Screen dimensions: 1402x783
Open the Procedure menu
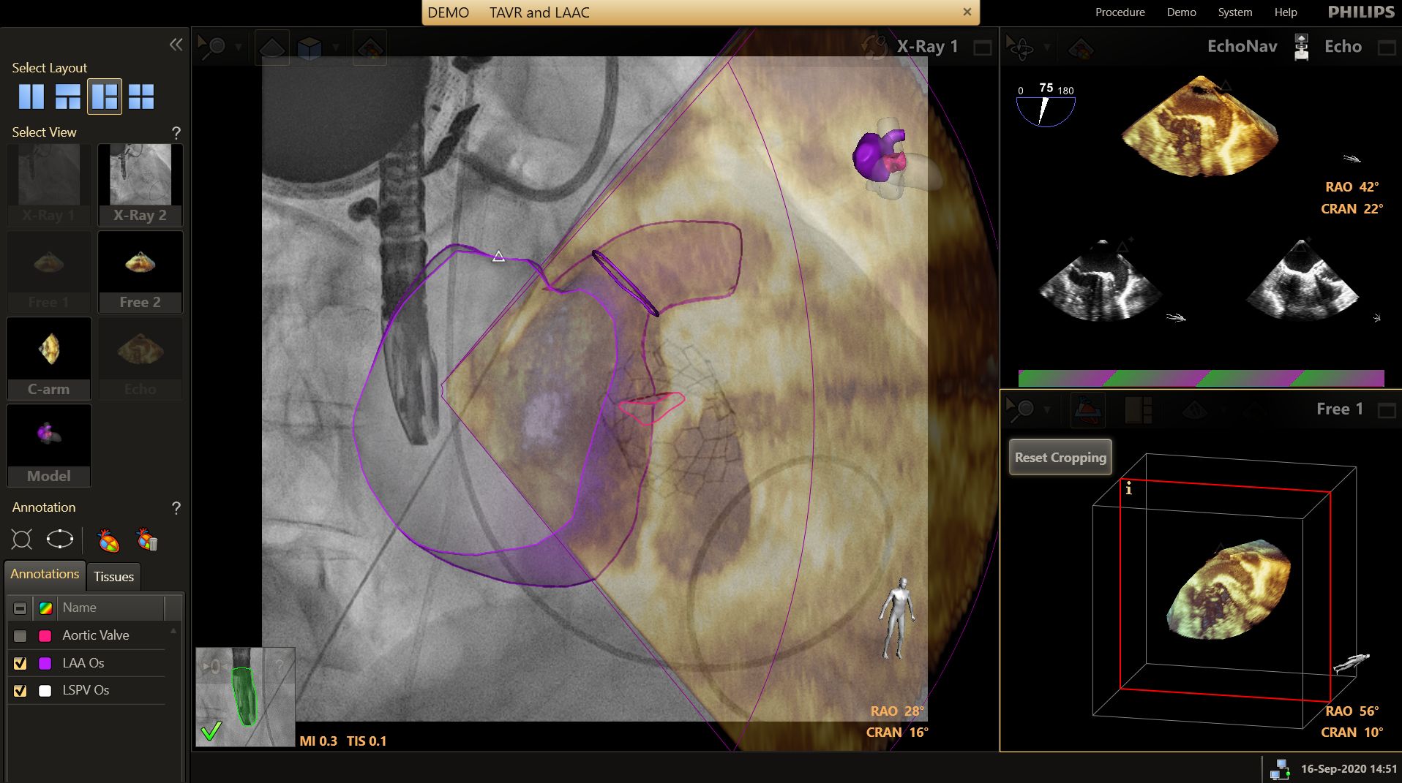[x=1120, y=12]
